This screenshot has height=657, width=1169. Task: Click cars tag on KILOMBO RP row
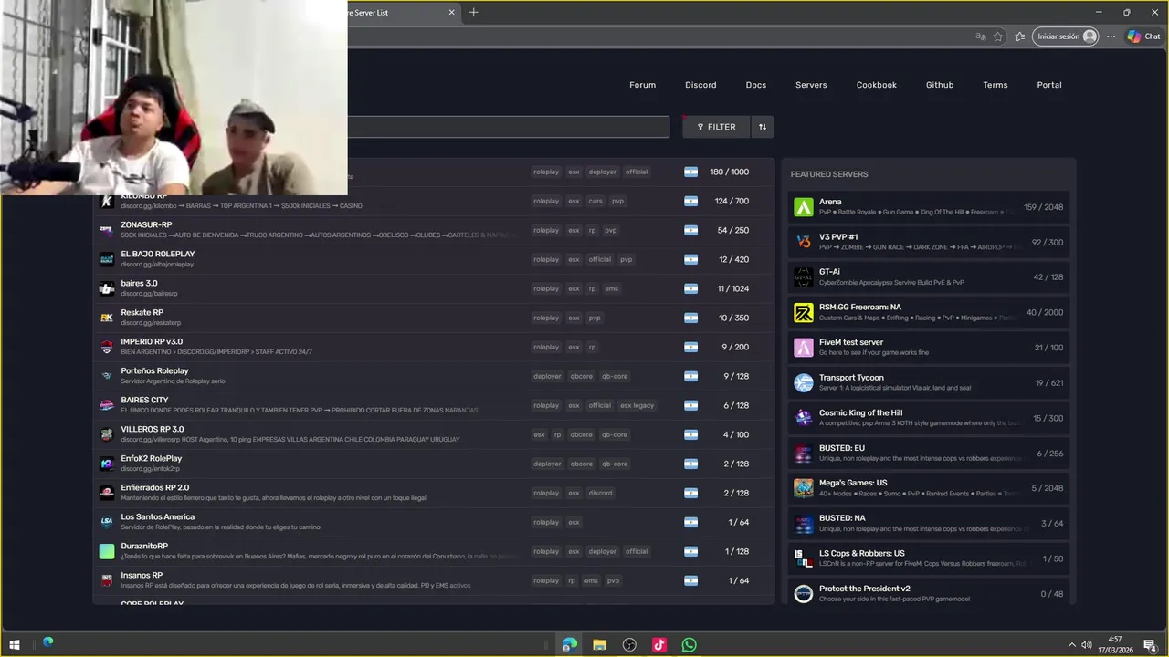[595, 201]
